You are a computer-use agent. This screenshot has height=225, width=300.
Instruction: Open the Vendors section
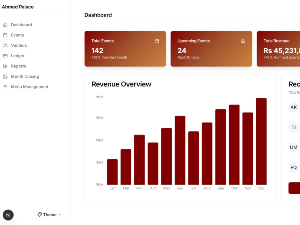point(19,45)
